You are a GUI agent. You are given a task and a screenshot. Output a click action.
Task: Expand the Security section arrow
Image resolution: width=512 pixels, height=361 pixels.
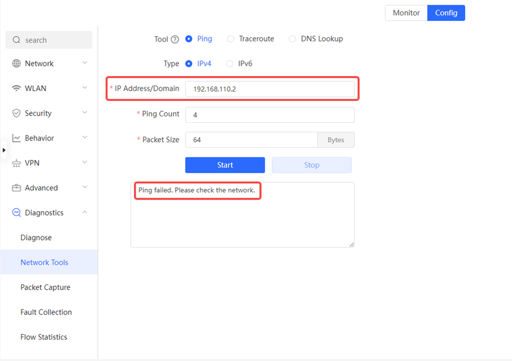85,112
